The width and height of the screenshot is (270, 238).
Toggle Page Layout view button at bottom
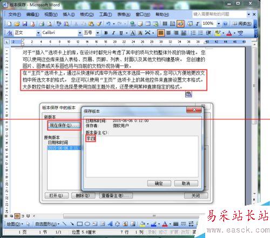(17, 216)
